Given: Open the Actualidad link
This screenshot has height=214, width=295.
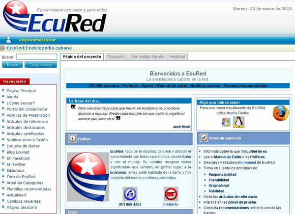Looking at the screenshot, I should pyautogui.click(x=16, y=195).
